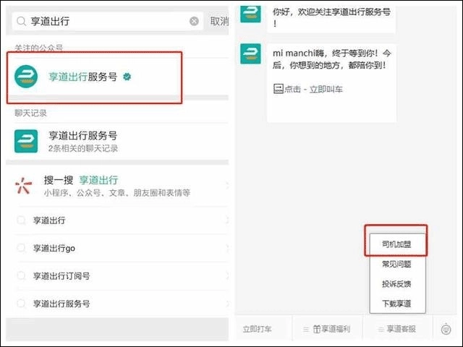Tap the red 搜一搜 star icon
The height and width of the screenshot is (347, 463).
25,187
